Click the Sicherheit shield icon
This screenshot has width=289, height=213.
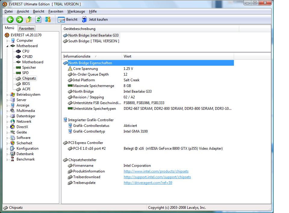(13, 143)
